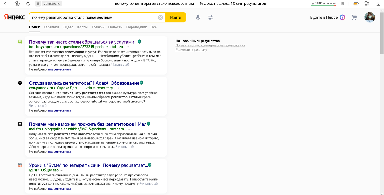Click повсеместным under the bolshoyvopros result
This screenshot has width=384, height=195.
point(60,69)
